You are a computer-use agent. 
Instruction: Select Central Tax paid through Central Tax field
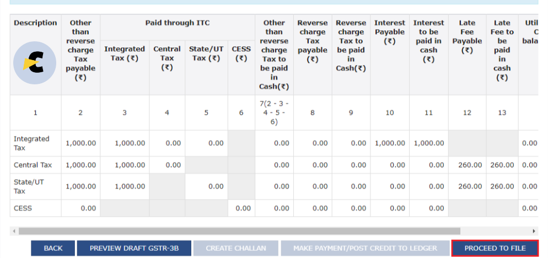pos(167,165)
